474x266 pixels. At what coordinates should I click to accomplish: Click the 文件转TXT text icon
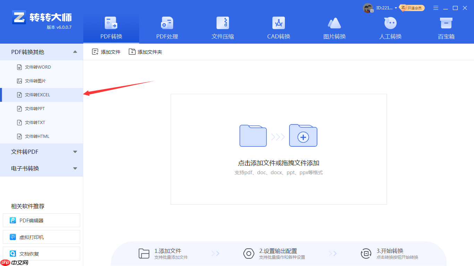click(19, 123)
